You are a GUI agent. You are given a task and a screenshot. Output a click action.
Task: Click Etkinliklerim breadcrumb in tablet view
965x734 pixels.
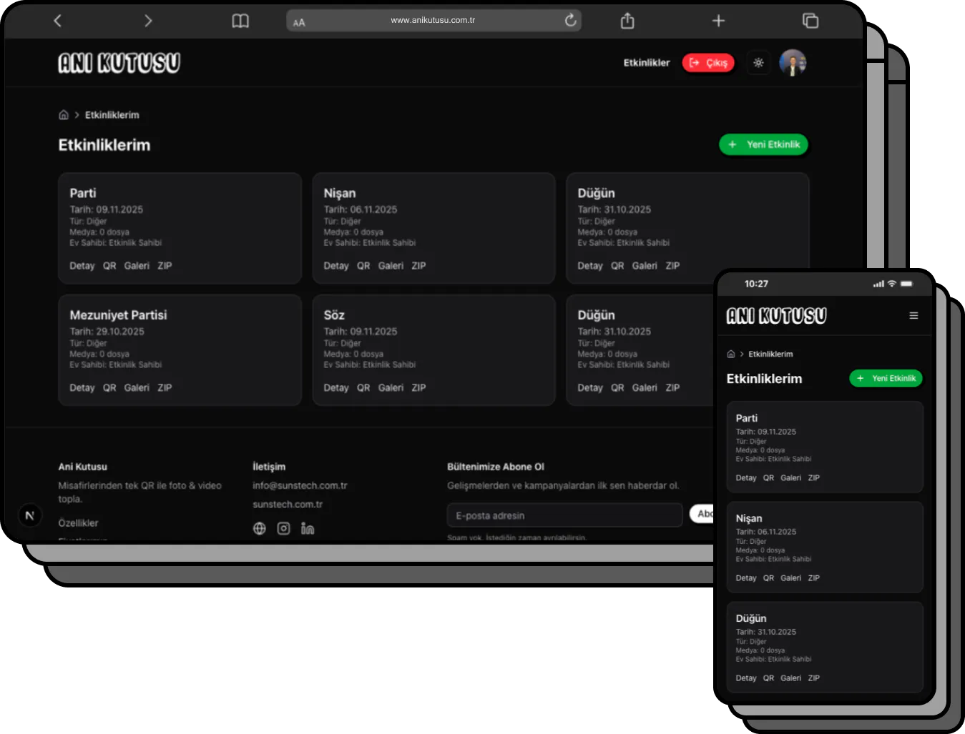(112, 115)
